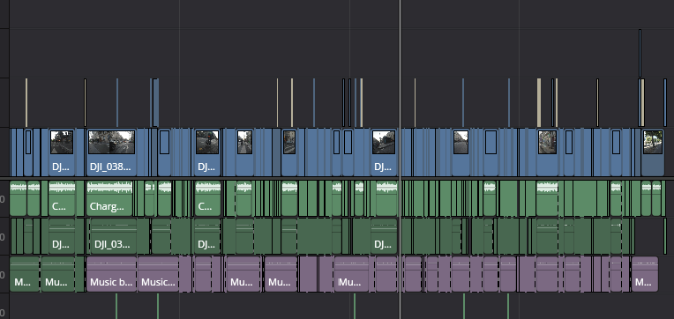Image resolution: width=674 pixels, height=319 pixels.
Task: Select the DJI_038... video clip thumbnail
Action: [x=111, y=143]
